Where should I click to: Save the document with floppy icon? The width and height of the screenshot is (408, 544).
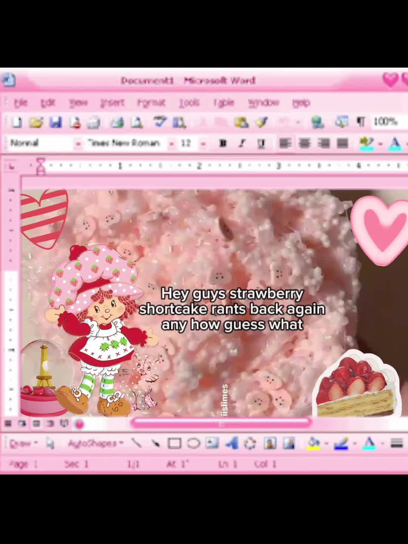click(56, 122)
